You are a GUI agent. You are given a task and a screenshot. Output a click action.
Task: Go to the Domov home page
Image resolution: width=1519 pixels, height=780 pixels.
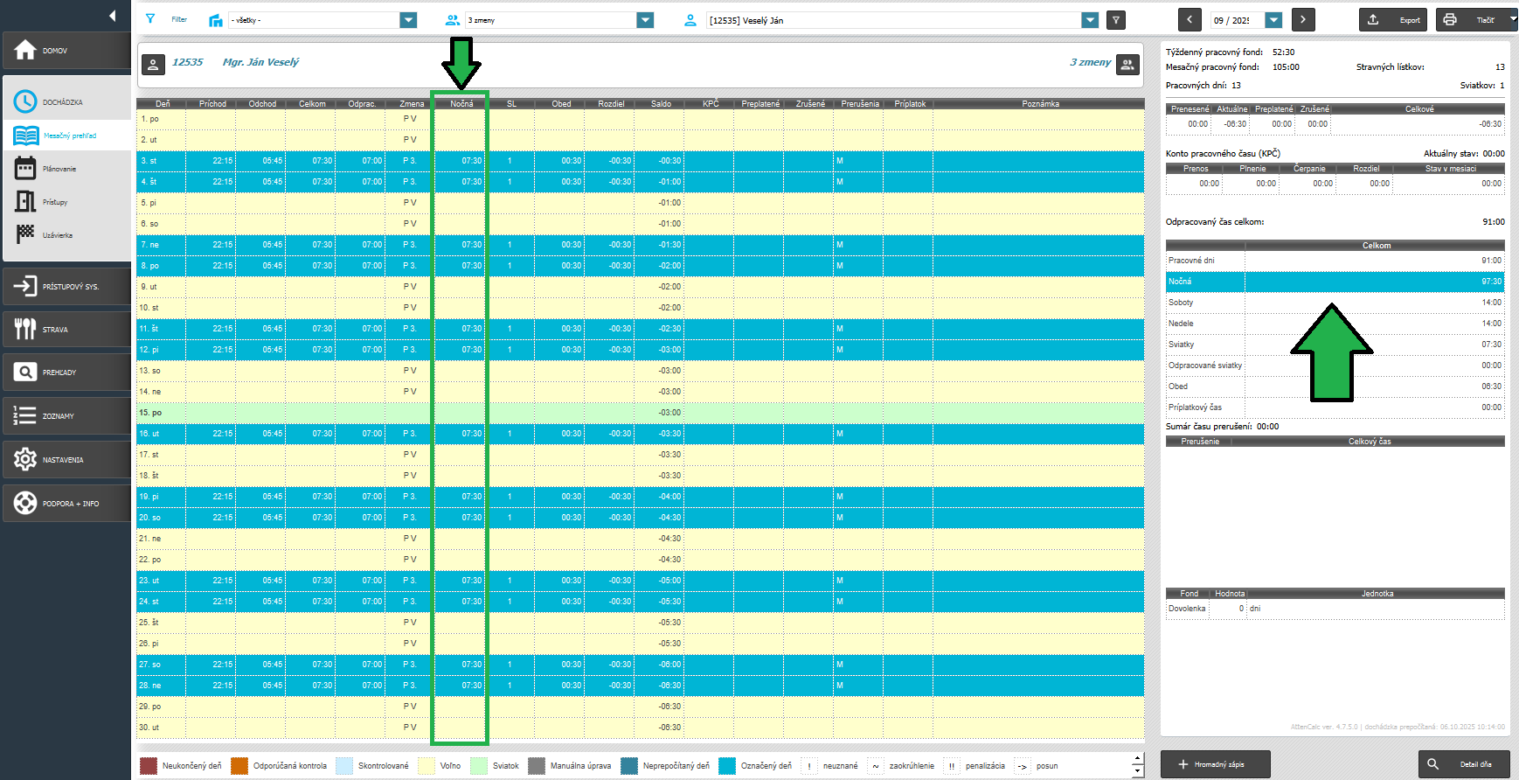(x=66, y=51)
